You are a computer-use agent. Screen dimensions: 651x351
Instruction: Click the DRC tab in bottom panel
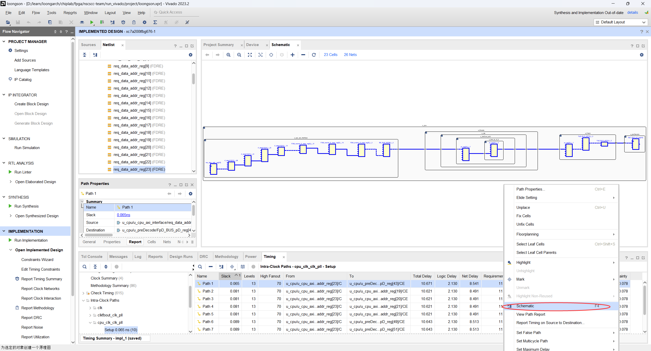coord(203,256)
